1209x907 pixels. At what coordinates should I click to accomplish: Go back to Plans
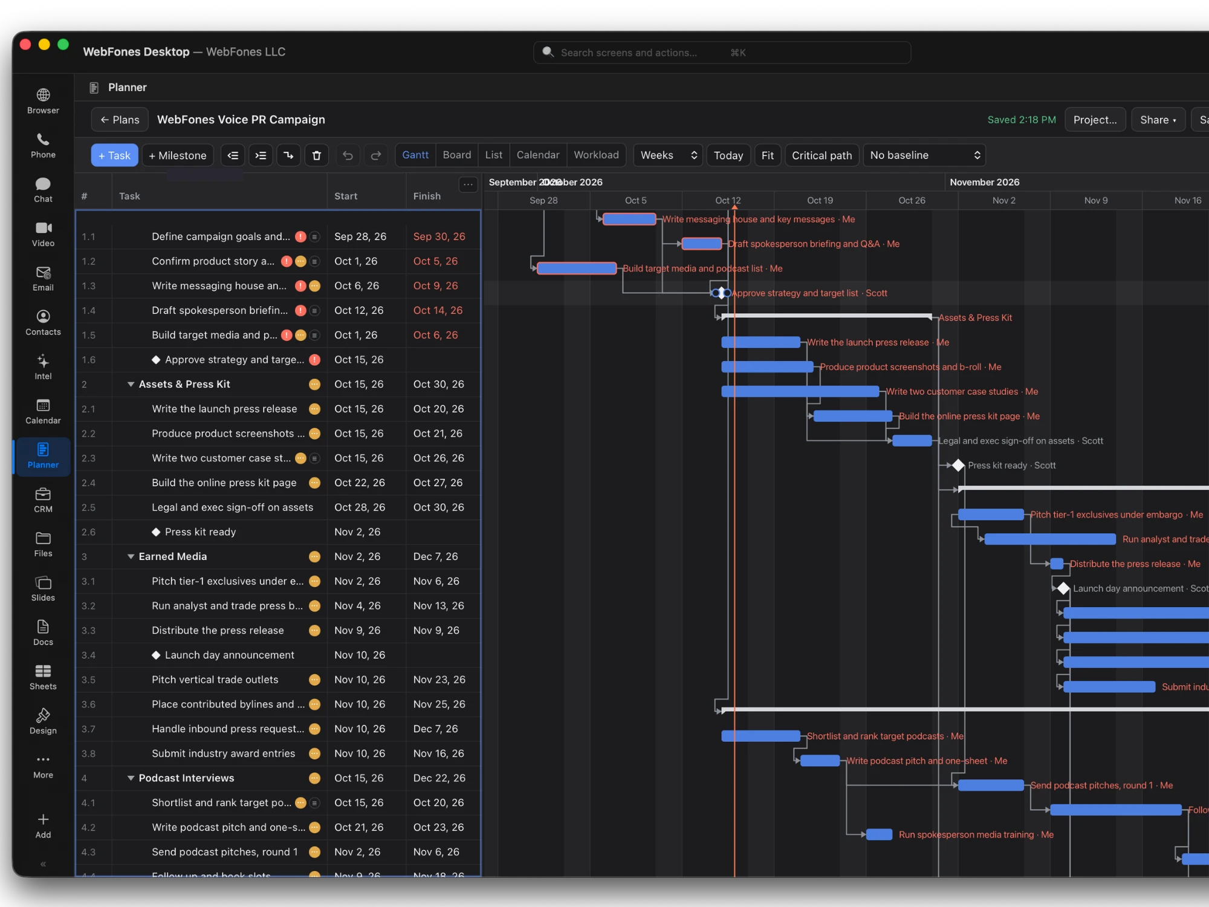click(x=120, y=120)
